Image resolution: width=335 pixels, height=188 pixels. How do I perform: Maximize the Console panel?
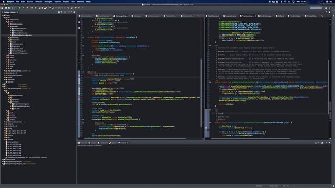pos(329,143)
